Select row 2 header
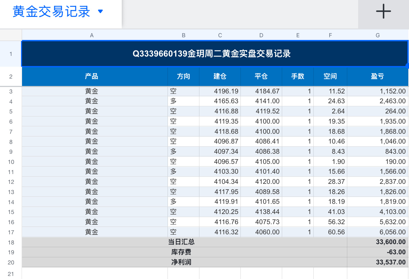 pyautogui.click(x=11, y=77)
